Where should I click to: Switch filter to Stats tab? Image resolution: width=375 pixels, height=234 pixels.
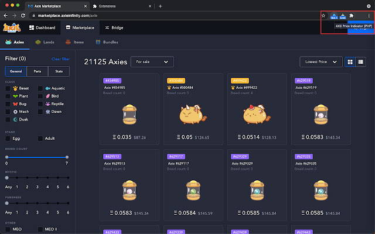[59, 71]
